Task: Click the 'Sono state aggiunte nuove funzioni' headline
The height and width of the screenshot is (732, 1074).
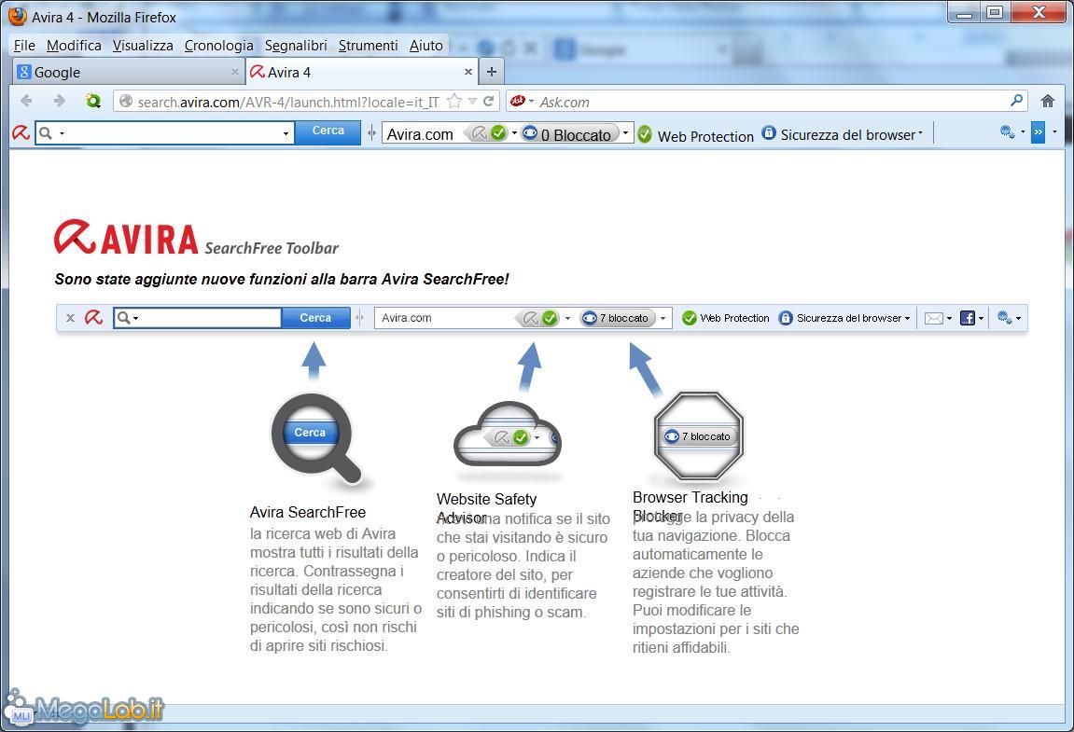Action: coord(282,279)
